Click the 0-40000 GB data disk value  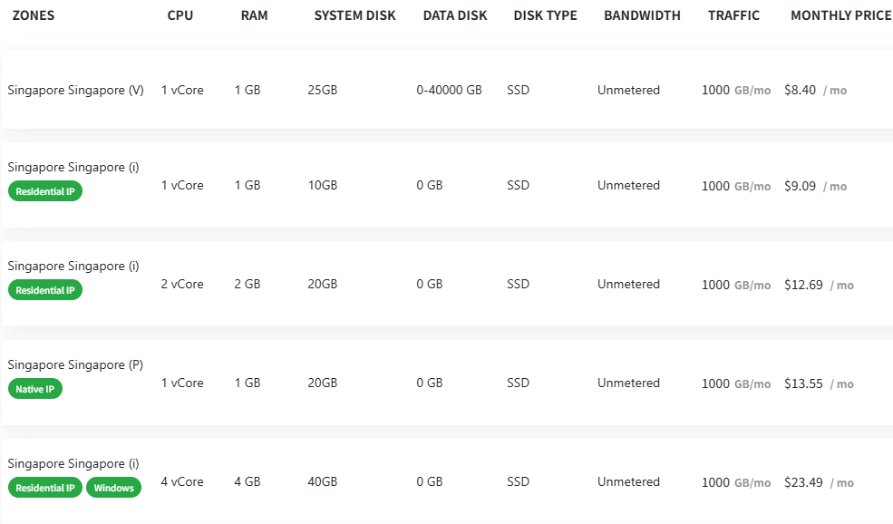[449, 91]
